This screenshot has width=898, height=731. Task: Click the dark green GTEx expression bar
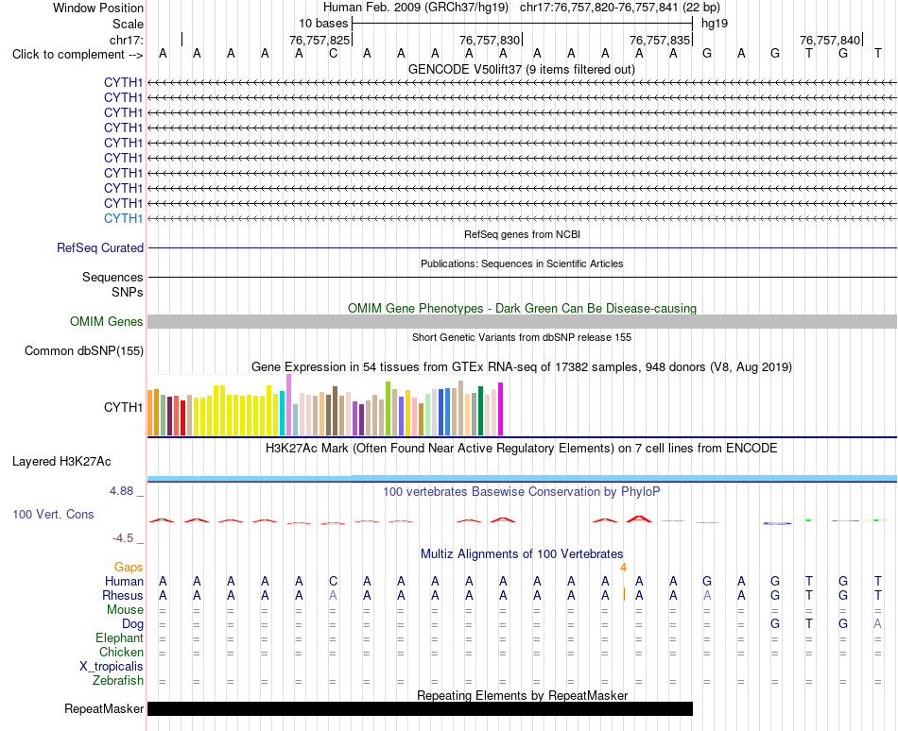pos(480,411)
